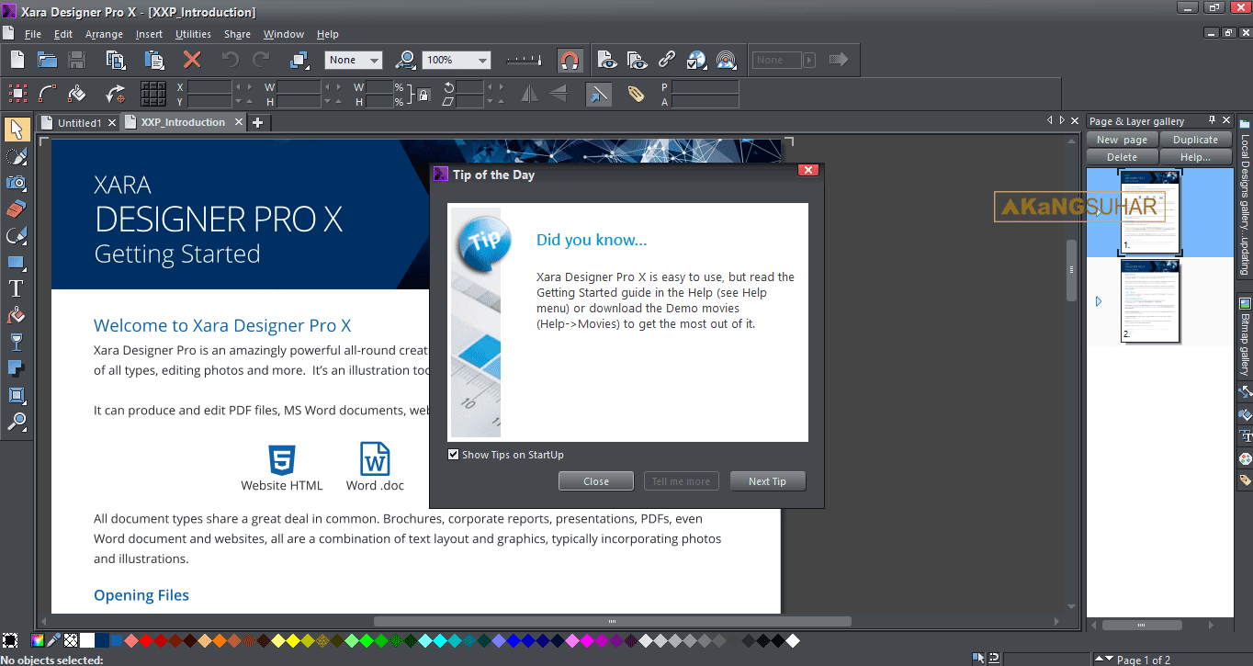Open the arrange order flyout icon
Screen dimensions: 1253x666
click(299, 60)
